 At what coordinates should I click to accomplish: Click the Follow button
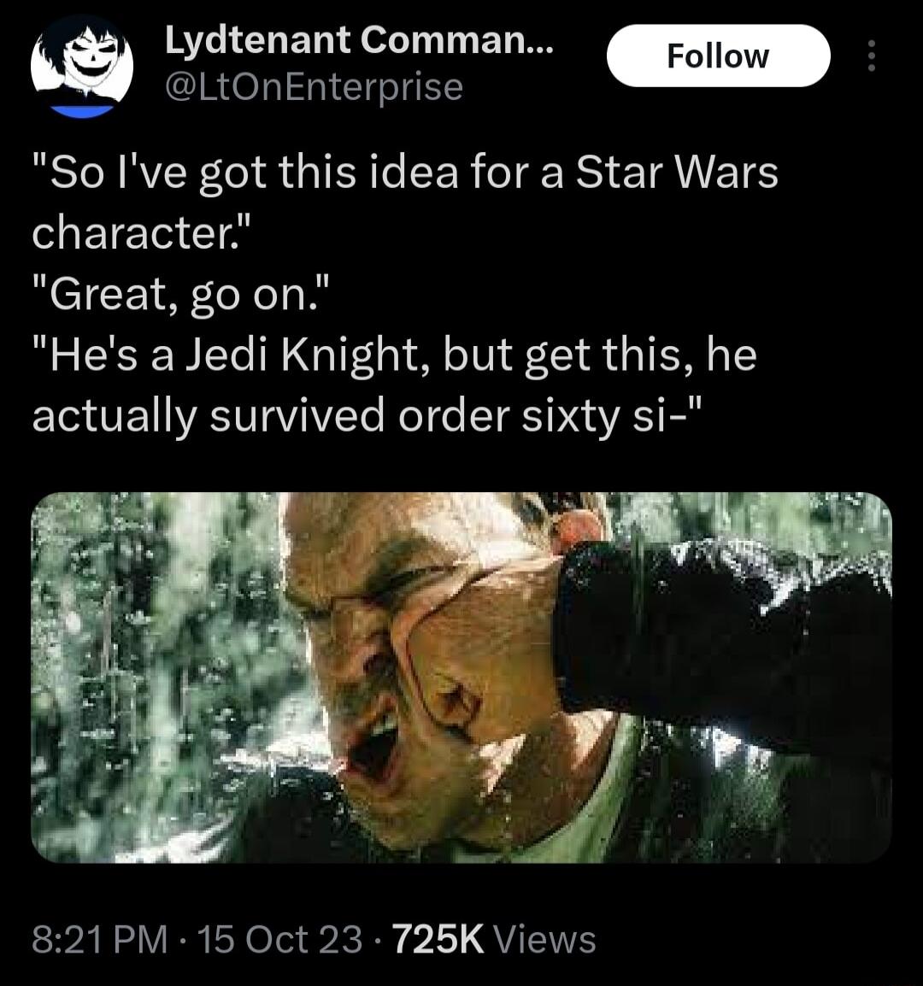[x=718, y=56]
